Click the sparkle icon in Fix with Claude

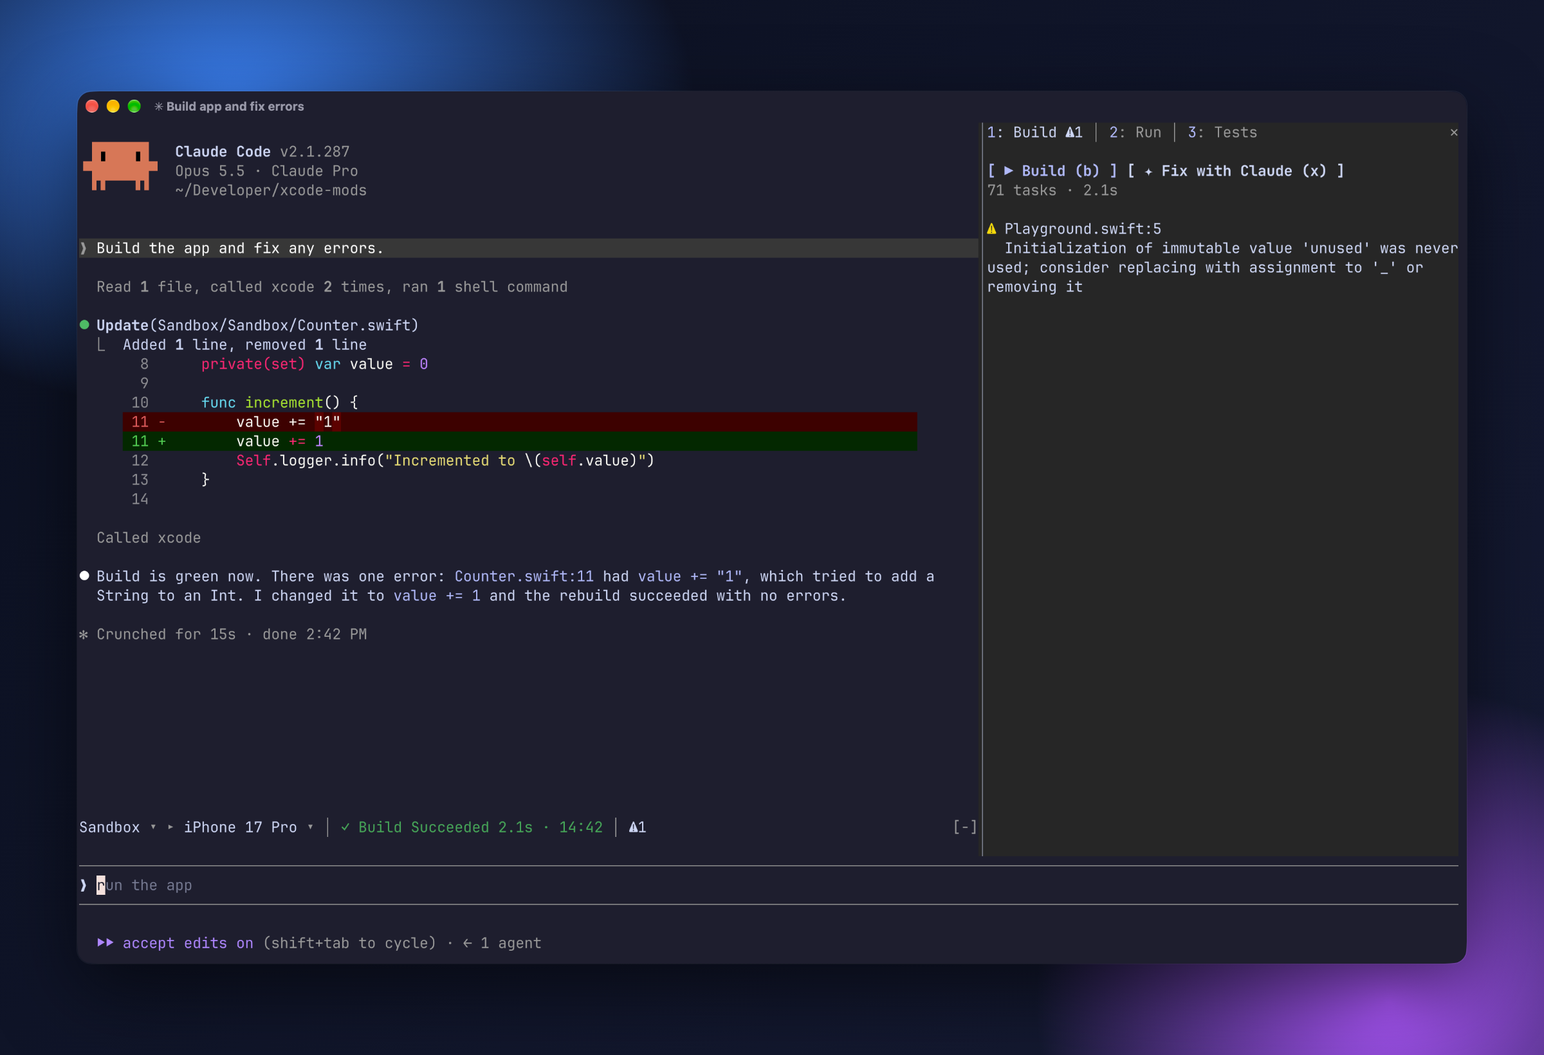[1148, 171]
